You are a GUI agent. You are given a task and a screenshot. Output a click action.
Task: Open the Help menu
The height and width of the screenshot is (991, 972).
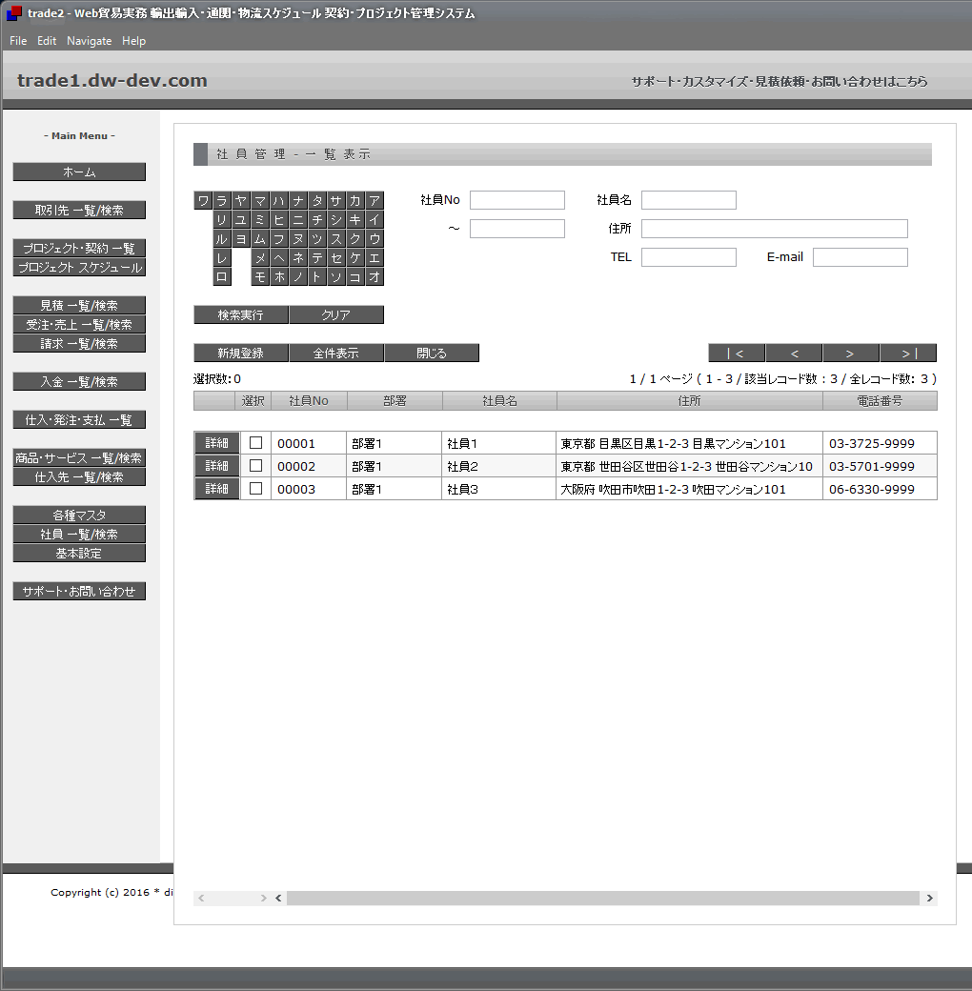coord(134,40)
